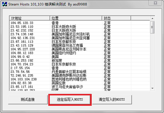Click location 美国加利福尼亚州圣何塞
Image resolution: width=164 pixels, height=113 pixels.
tap(71, 38)
